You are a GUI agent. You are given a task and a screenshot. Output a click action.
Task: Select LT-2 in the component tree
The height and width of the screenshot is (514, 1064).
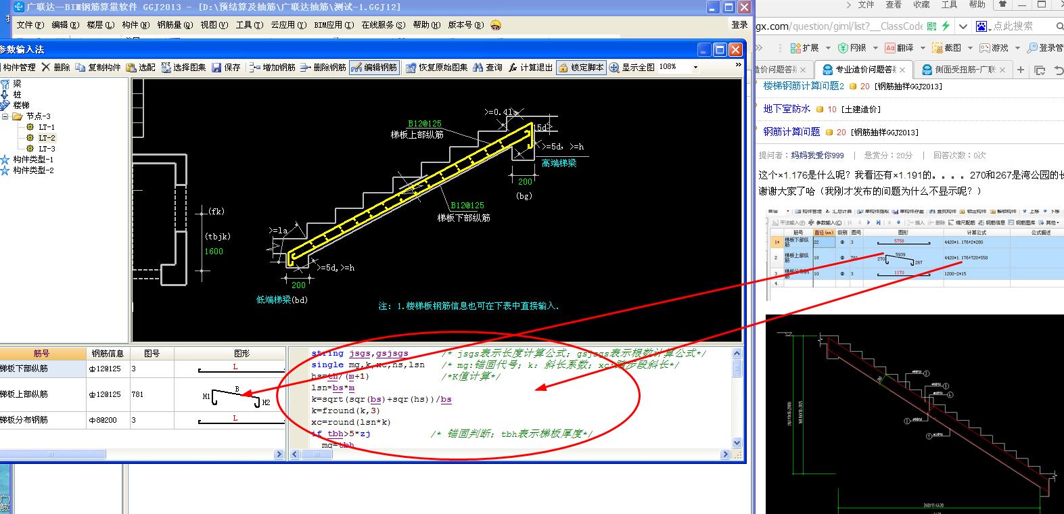47,138
